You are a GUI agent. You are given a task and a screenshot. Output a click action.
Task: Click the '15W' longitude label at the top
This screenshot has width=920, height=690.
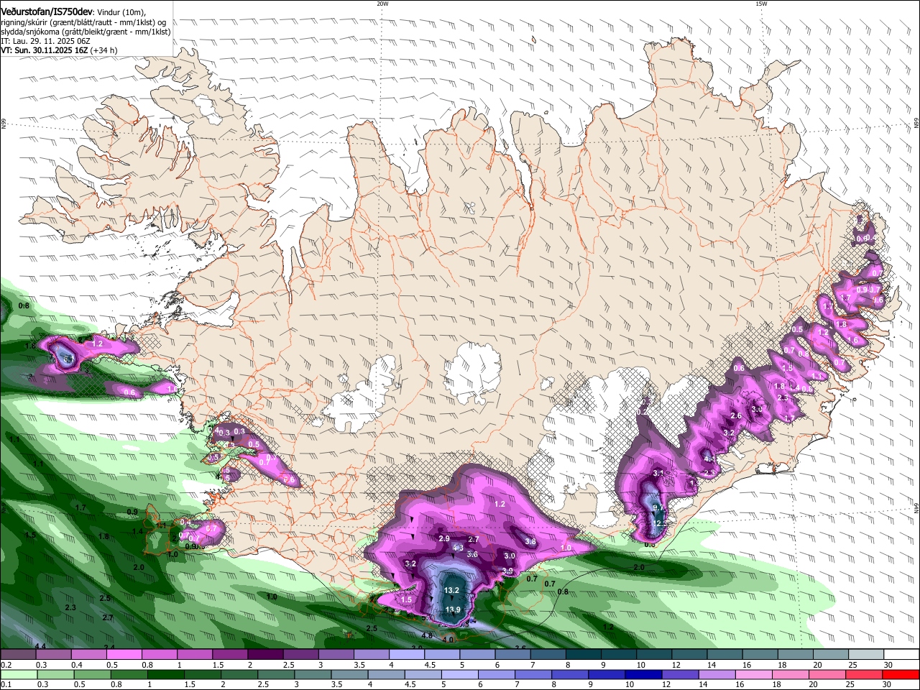coord(761,4)
